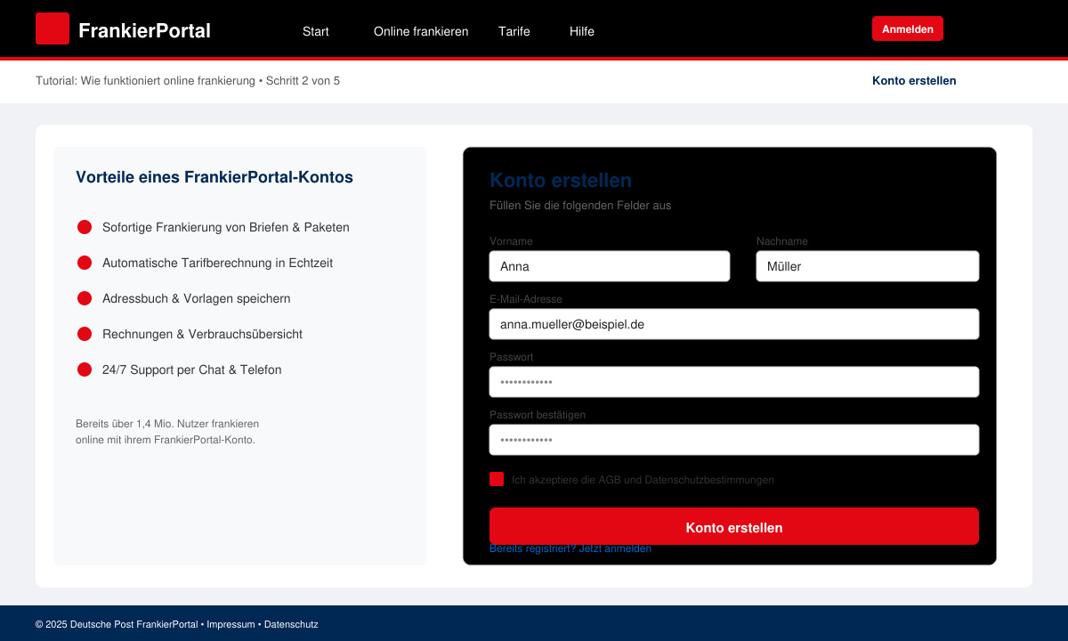Click the red FrankierPortal logo square
Screen dimensions: 1068x641
[53, 28]
